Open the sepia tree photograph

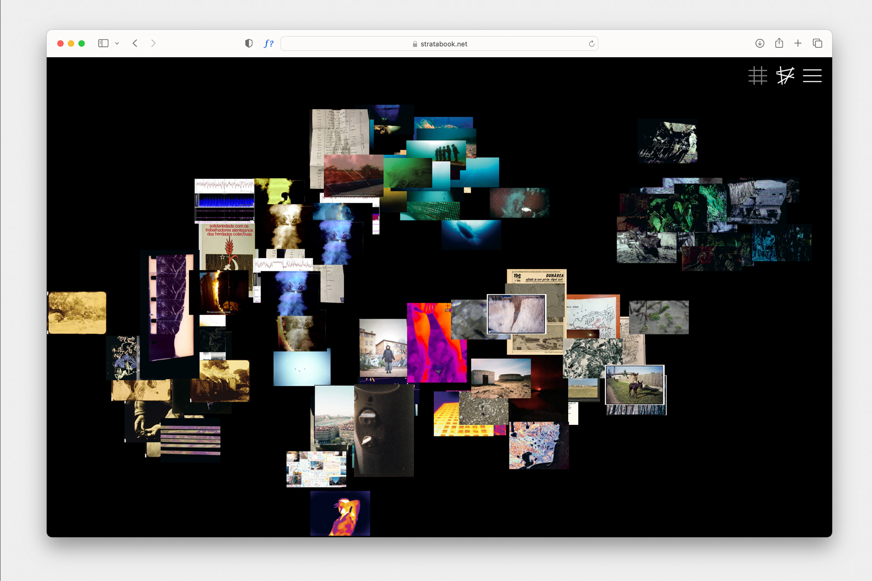click(x=77, y=313)
